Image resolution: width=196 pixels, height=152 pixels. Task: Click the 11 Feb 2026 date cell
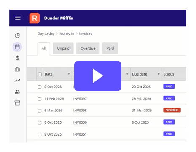[54, 99]
